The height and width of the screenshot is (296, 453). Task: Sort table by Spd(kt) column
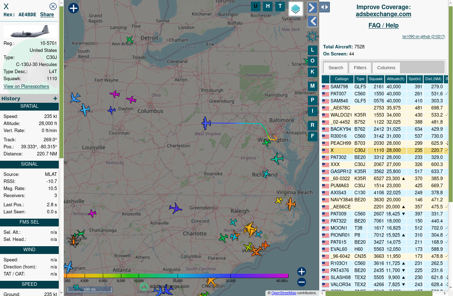pos(414,79)
